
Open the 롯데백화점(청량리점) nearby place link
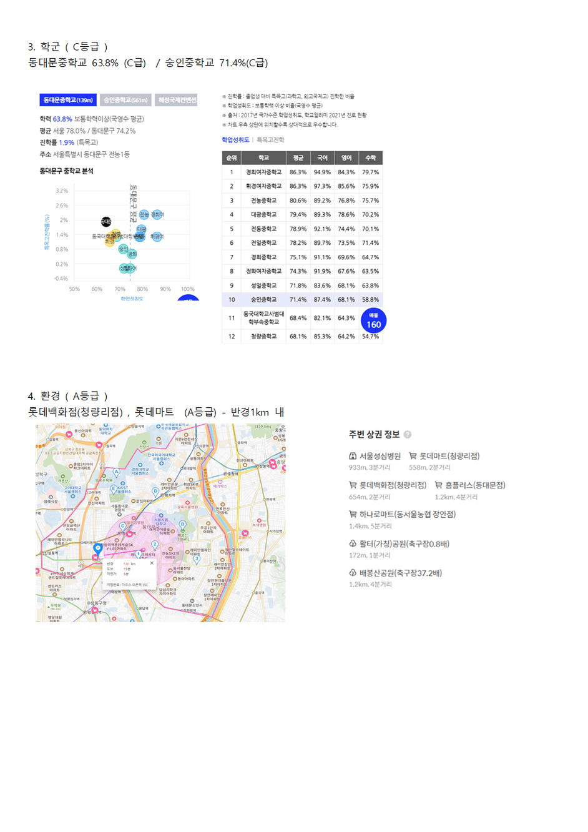tap(393, 485)
